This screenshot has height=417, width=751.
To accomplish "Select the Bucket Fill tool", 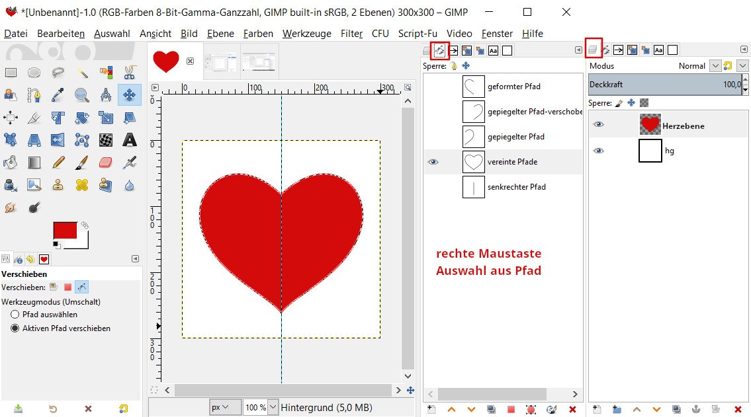I will (x=11, y=162).
